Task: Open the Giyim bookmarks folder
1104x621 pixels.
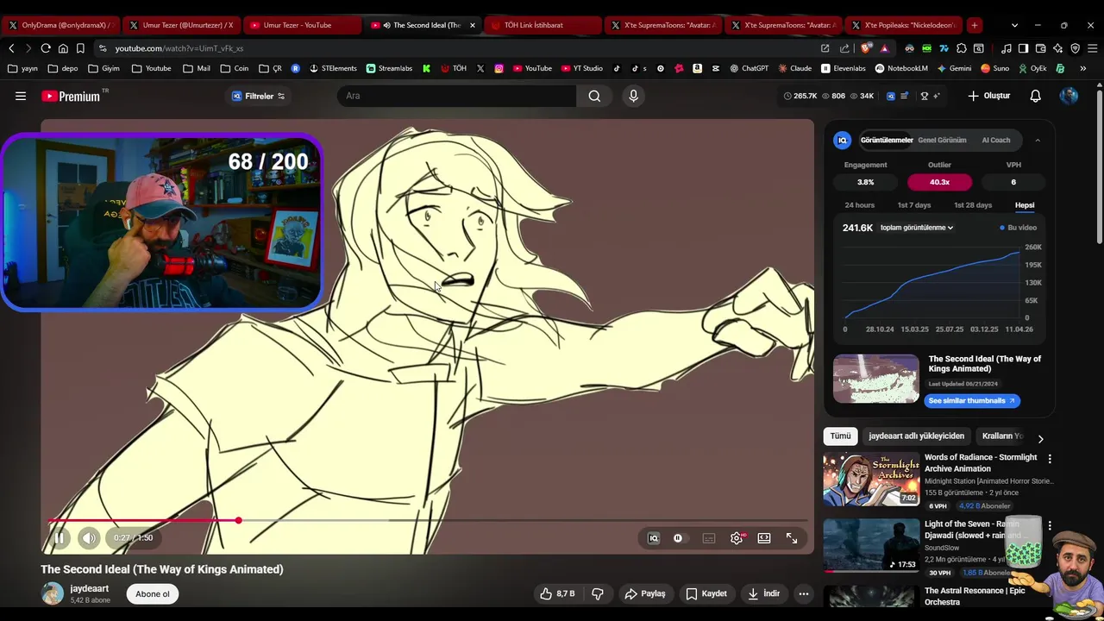Action: pyautogui.click(x=104, y=68)
